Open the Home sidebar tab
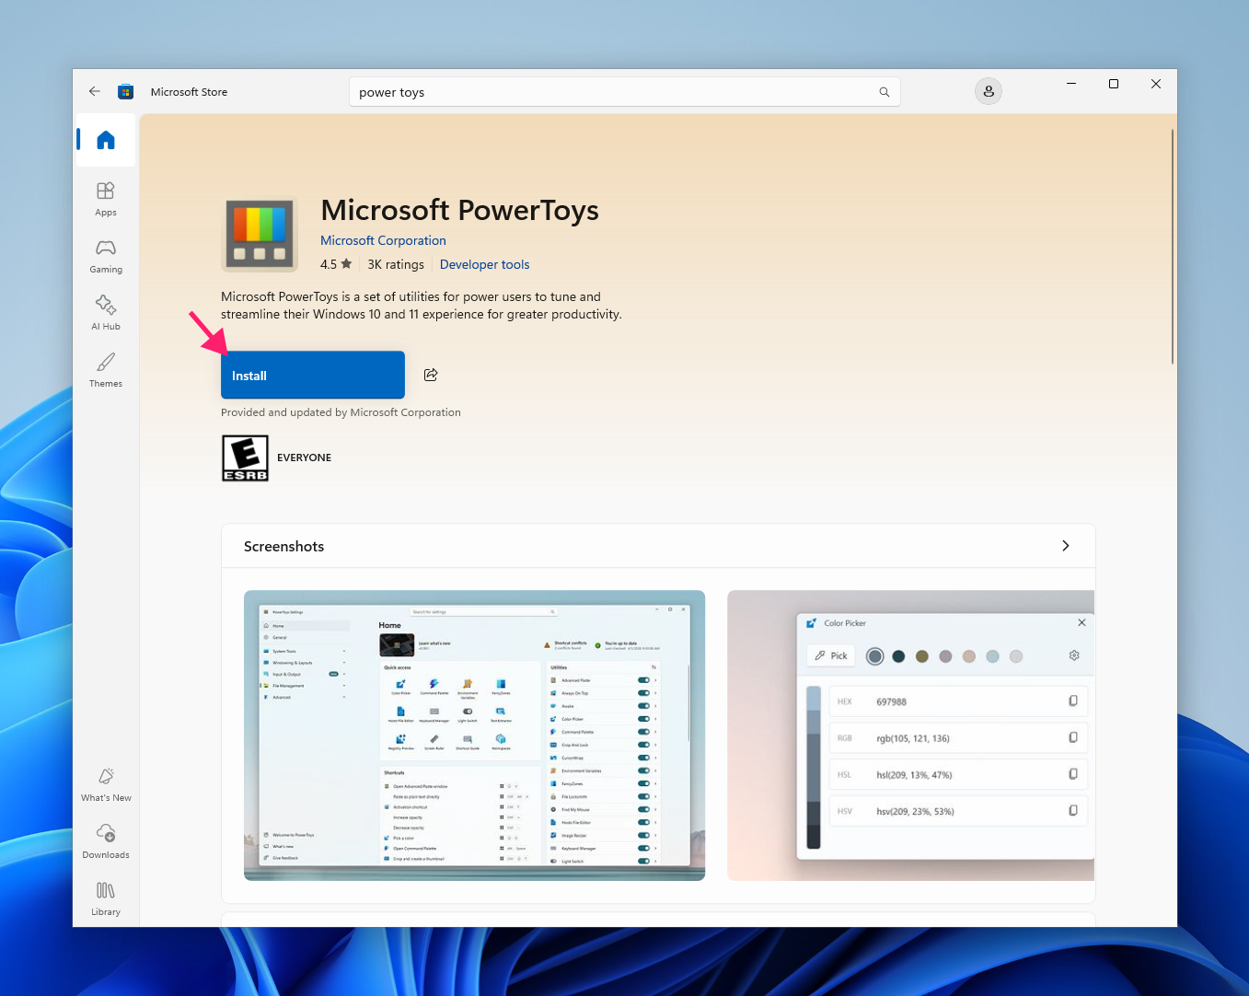Image resolution: width=1249 pixels, height=996 pixels. tap(106, 140)
